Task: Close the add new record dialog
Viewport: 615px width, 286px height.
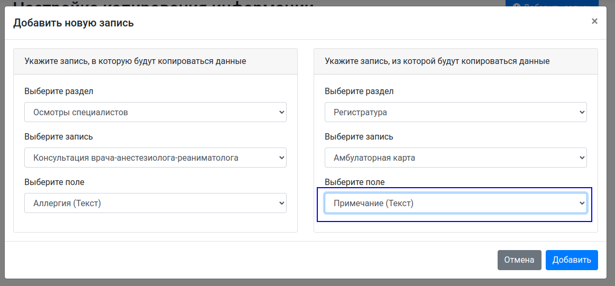Action: [x=594, y=21]
